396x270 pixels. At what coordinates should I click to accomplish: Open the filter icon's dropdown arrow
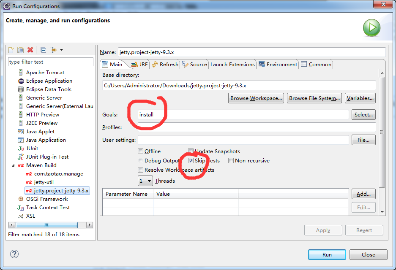pyautogui.click(x=61, y=50)
